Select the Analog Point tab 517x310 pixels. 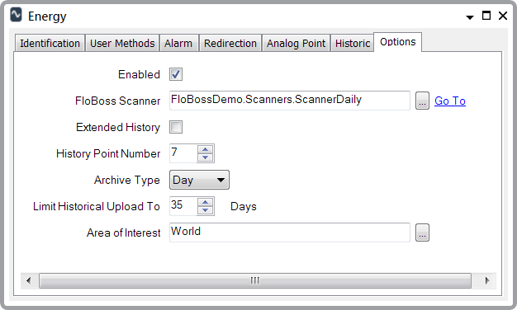296,44
